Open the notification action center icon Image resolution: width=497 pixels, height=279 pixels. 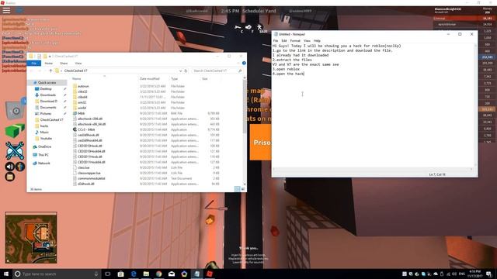(488, 274)
